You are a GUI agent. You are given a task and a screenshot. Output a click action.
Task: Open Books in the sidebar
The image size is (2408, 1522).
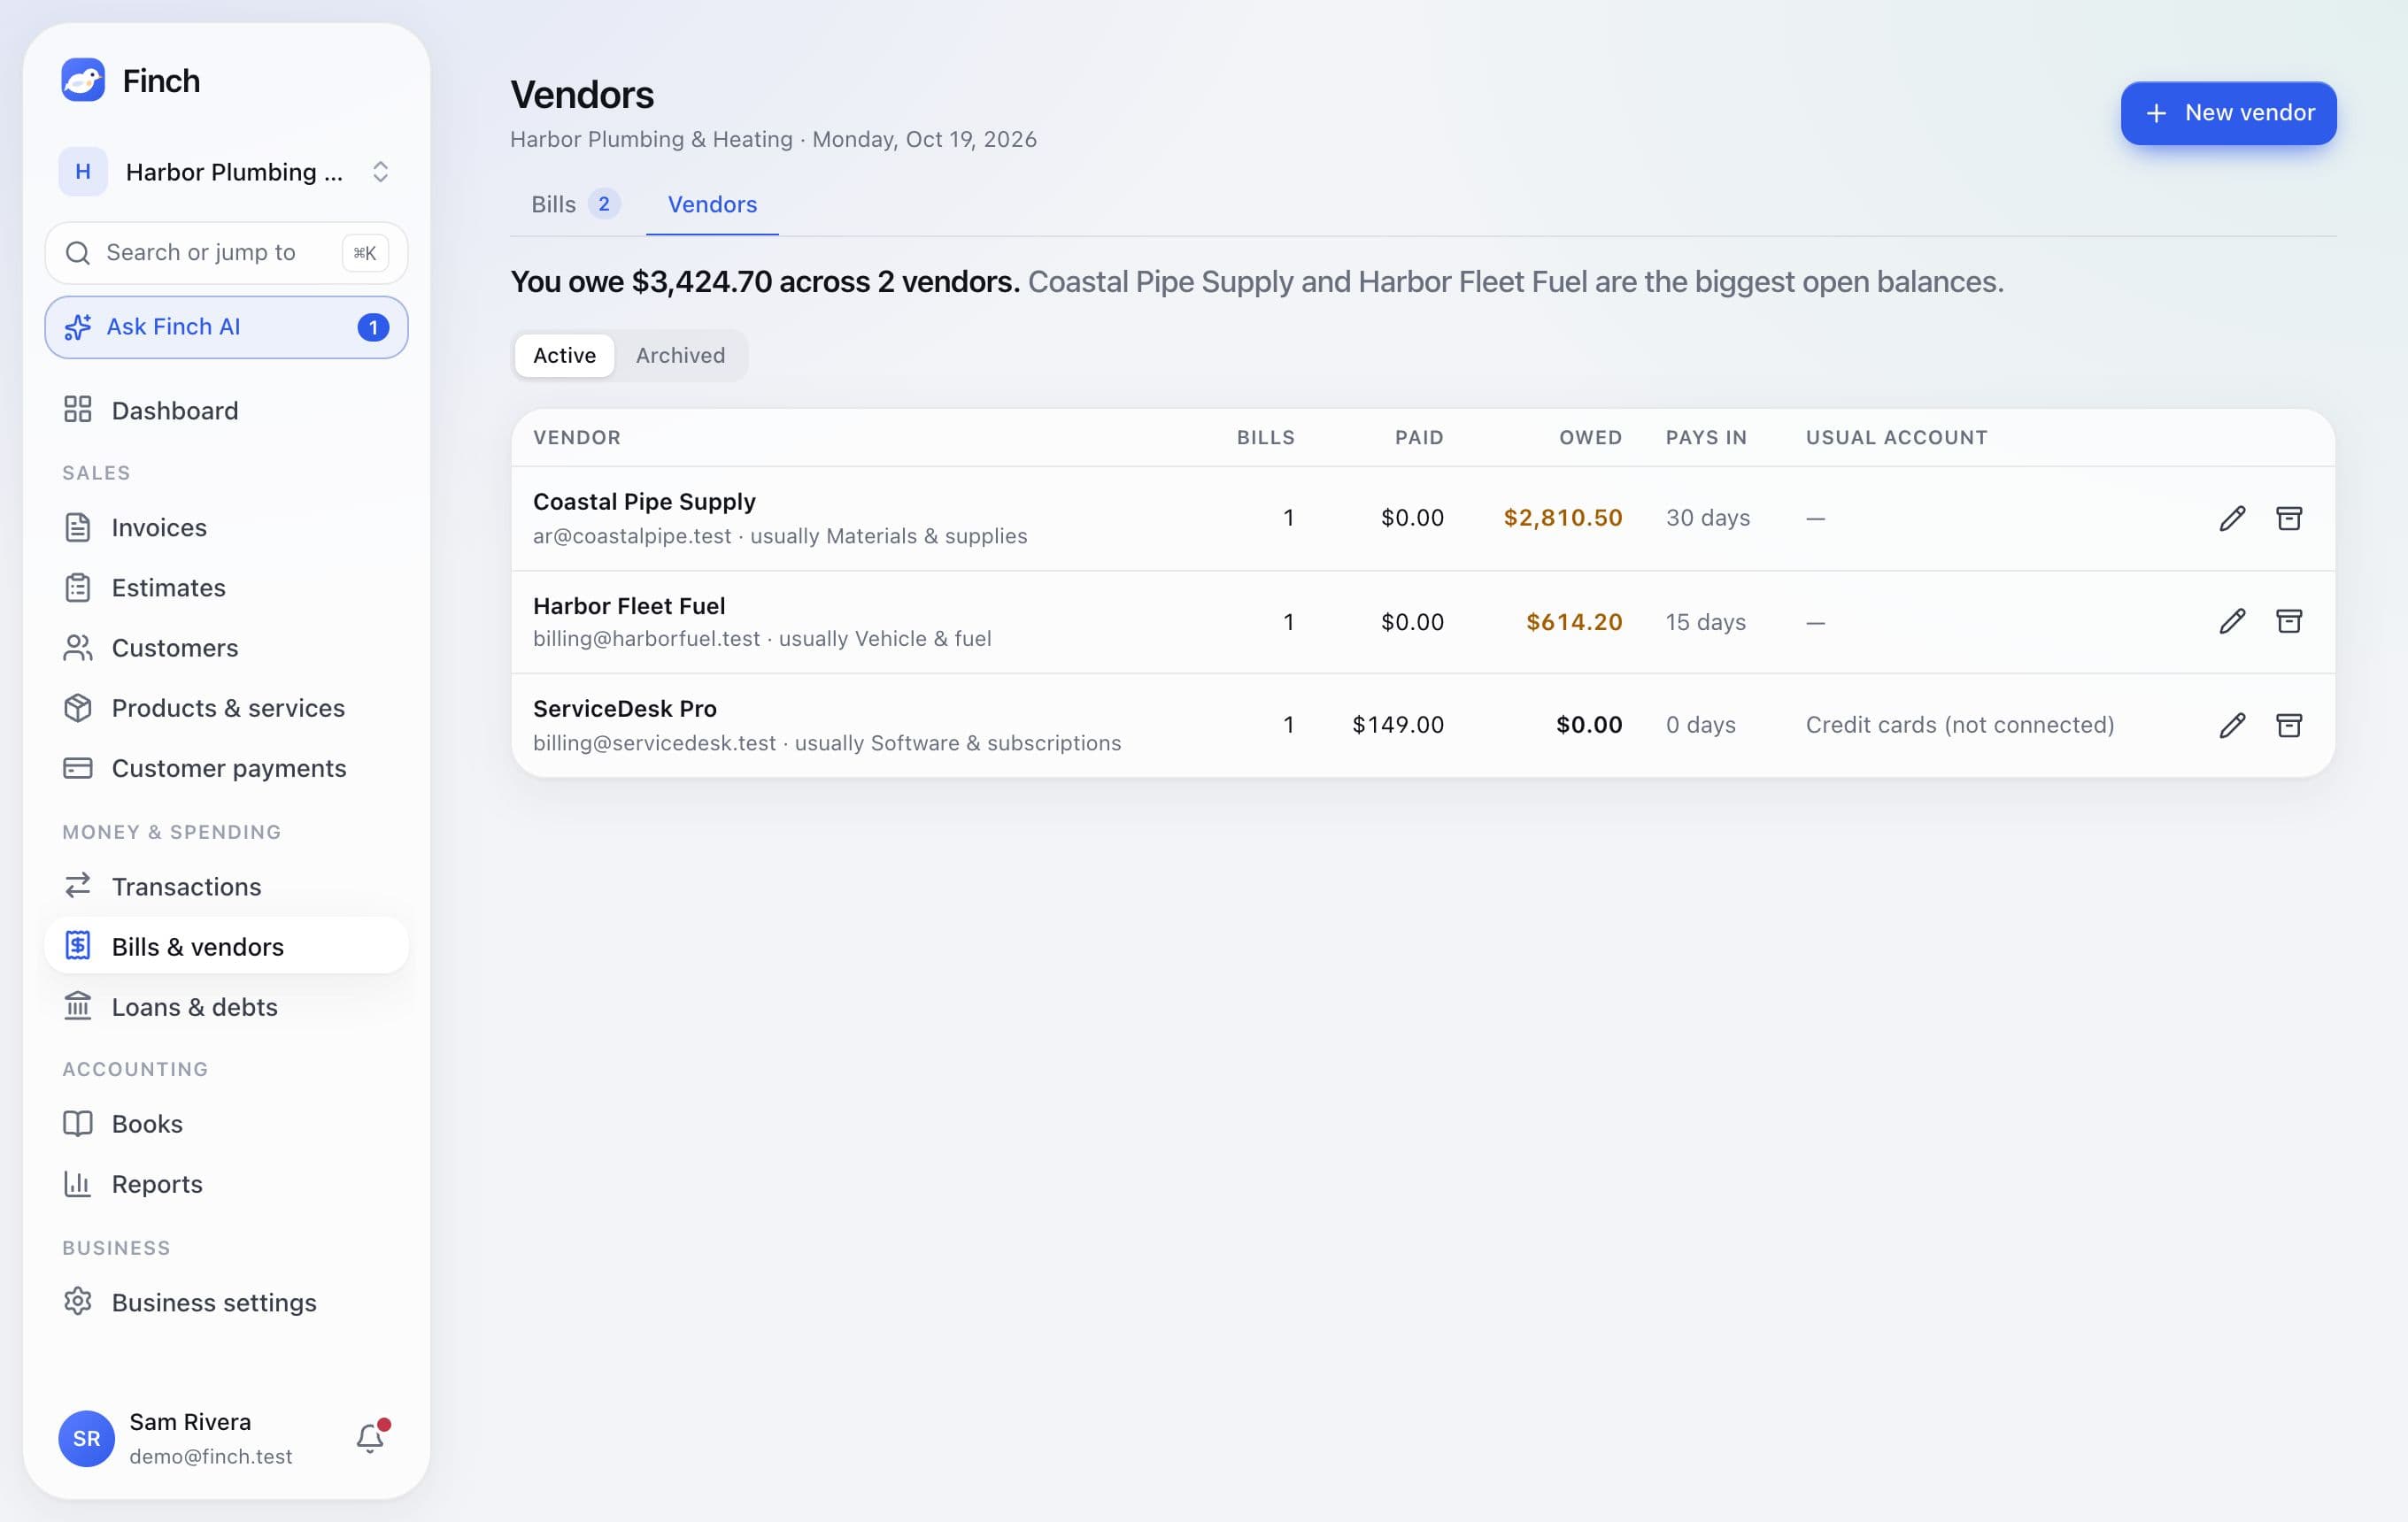[226, 1123]
